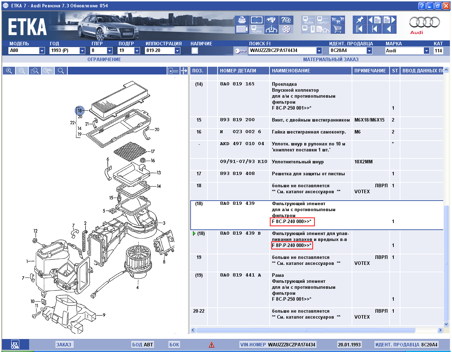
Task: Open the МАРКА dropdown showing Audi
Action: tap(426, 51)
